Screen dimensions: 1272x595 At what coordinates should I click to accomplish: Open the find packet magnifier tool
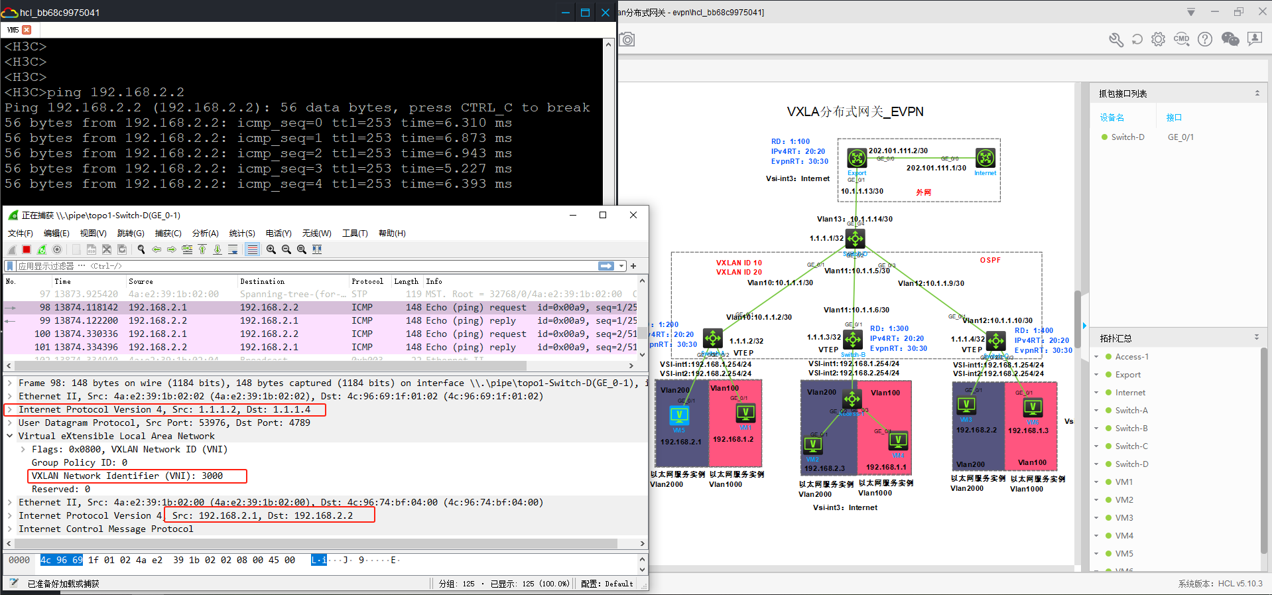(141, 249)
